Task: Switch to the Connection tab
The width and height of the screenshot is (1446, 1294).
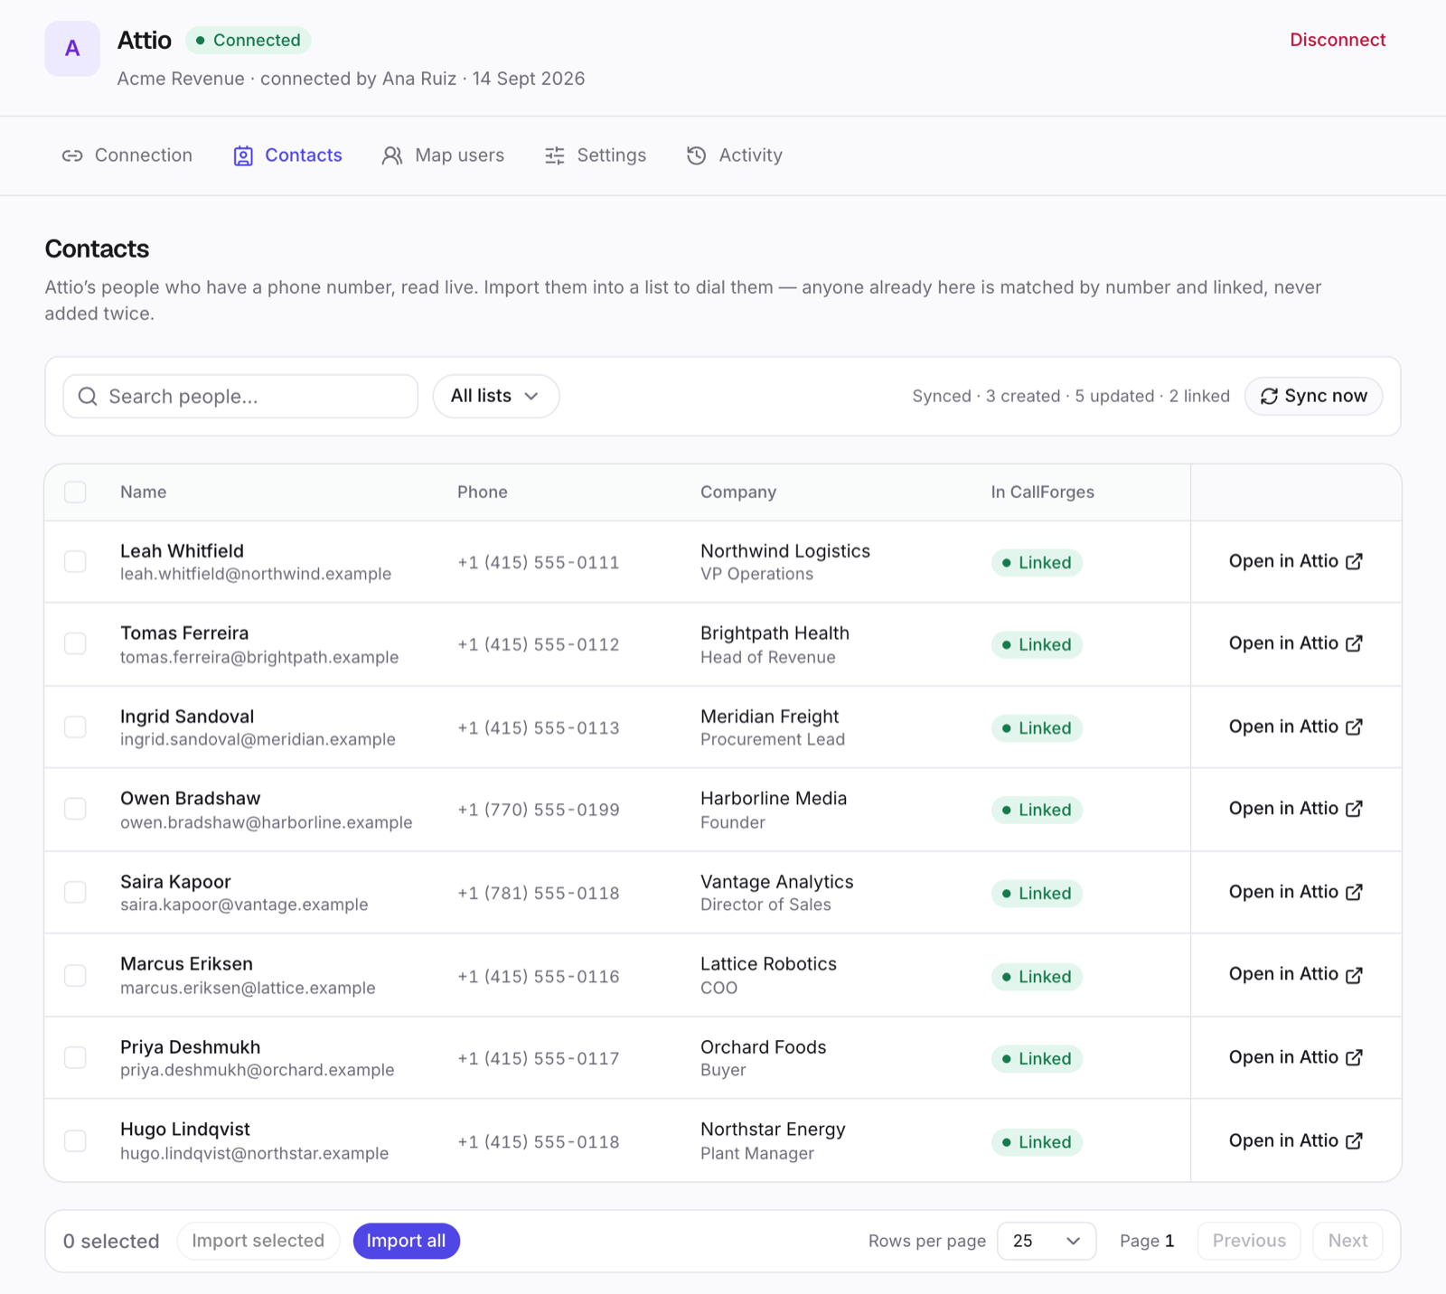Action: coord(127,155)
